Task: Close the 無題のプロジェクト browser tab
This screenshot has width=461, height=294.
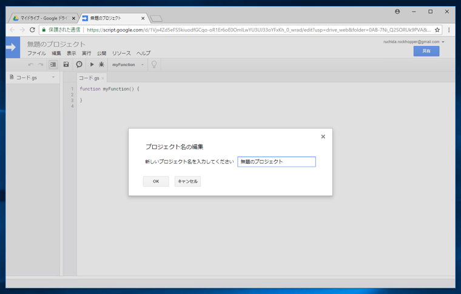Action: point(143,18)
